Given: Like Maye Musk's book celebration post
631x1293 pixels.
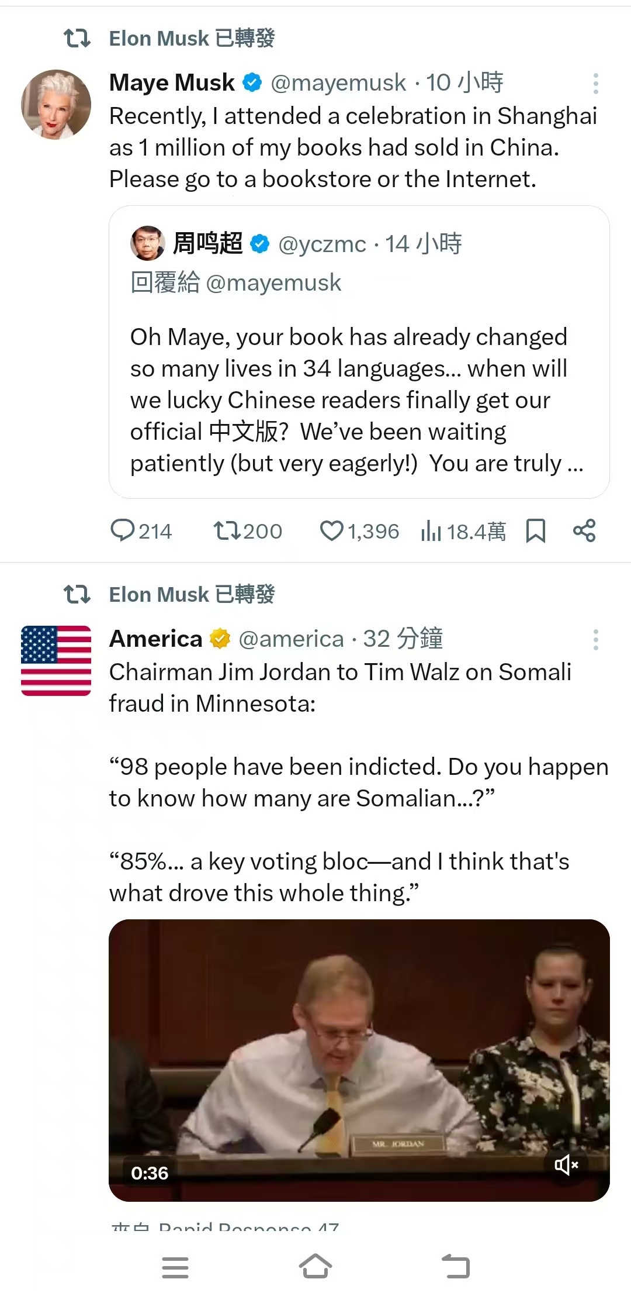Looking at the screenshot, I should pyautogui.click(x=332, y=531).
